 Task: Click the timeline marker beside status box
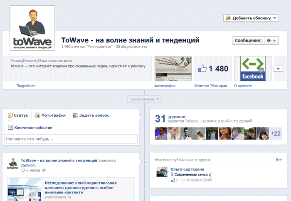pos(145,118)
